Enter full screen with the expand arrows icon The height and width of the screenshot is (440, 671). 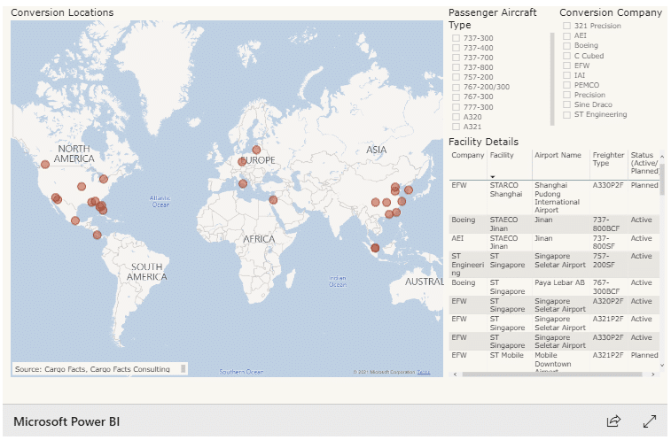point(650,421)
